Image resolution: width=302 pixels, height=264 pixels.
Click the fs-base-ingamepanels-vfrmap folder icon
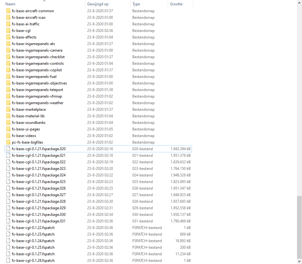pos(8,96)
